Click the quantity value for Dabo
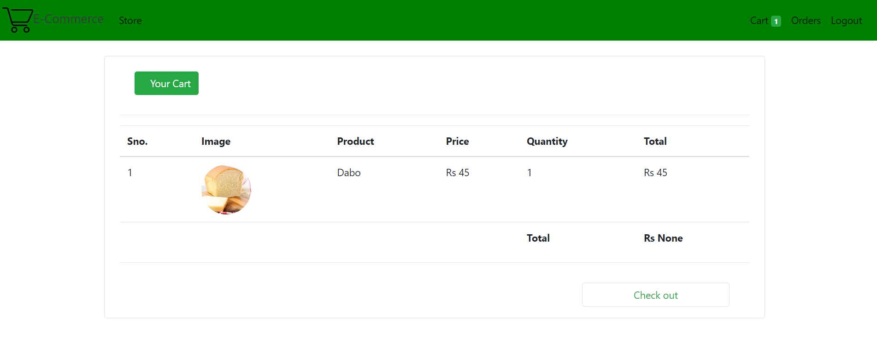The width and height of the screenshot is (877, 356). (x=529, y=172)
